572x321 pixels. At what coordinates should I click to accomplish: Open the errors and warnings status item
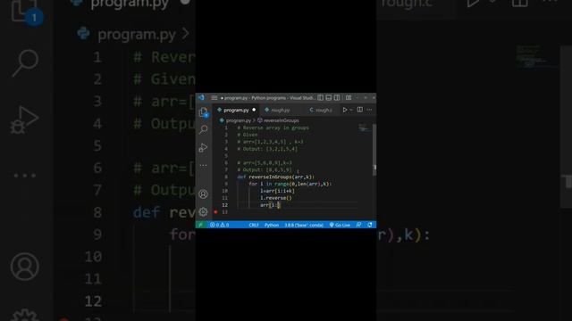pyautogui.click(x=219, y=225)
